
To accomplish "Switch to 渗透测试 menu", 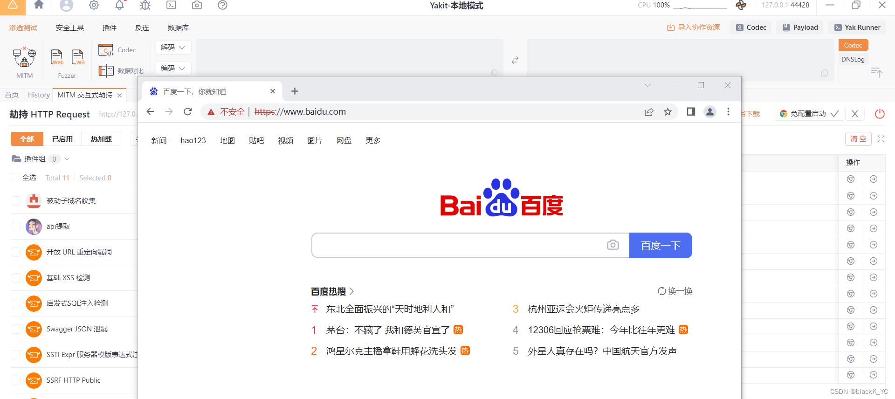I will pos(23,28).
